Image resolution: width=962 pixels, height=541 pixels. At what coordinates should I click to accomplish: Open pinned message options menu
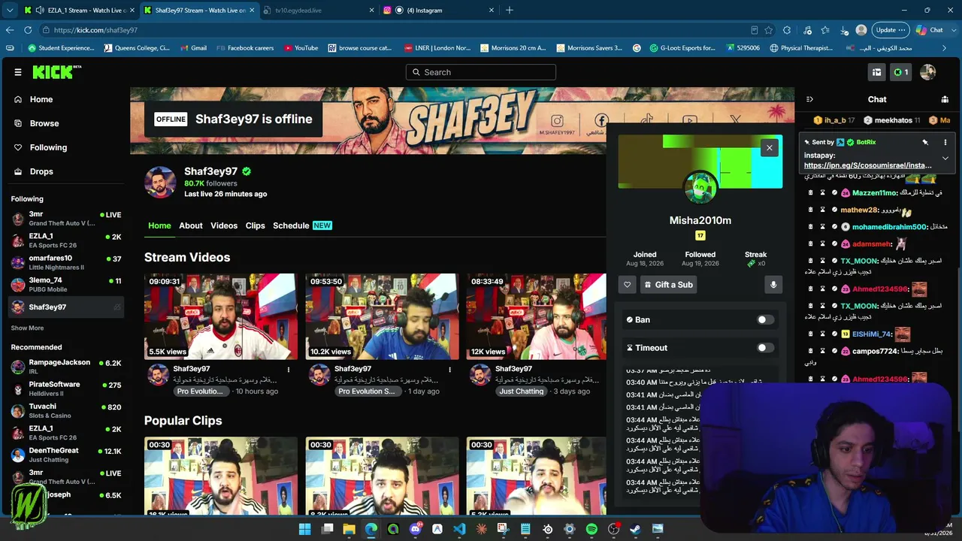pyautogui.click(x=945, y=142)
